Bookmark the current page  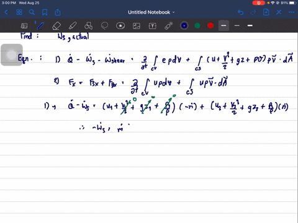click(45, 12)
